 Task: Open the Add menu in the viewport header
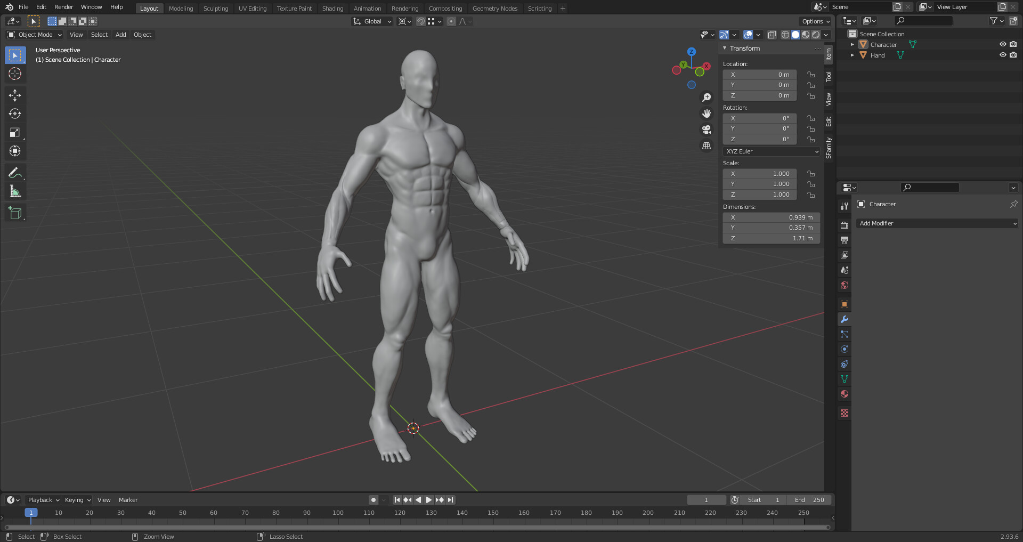(120, 35)
